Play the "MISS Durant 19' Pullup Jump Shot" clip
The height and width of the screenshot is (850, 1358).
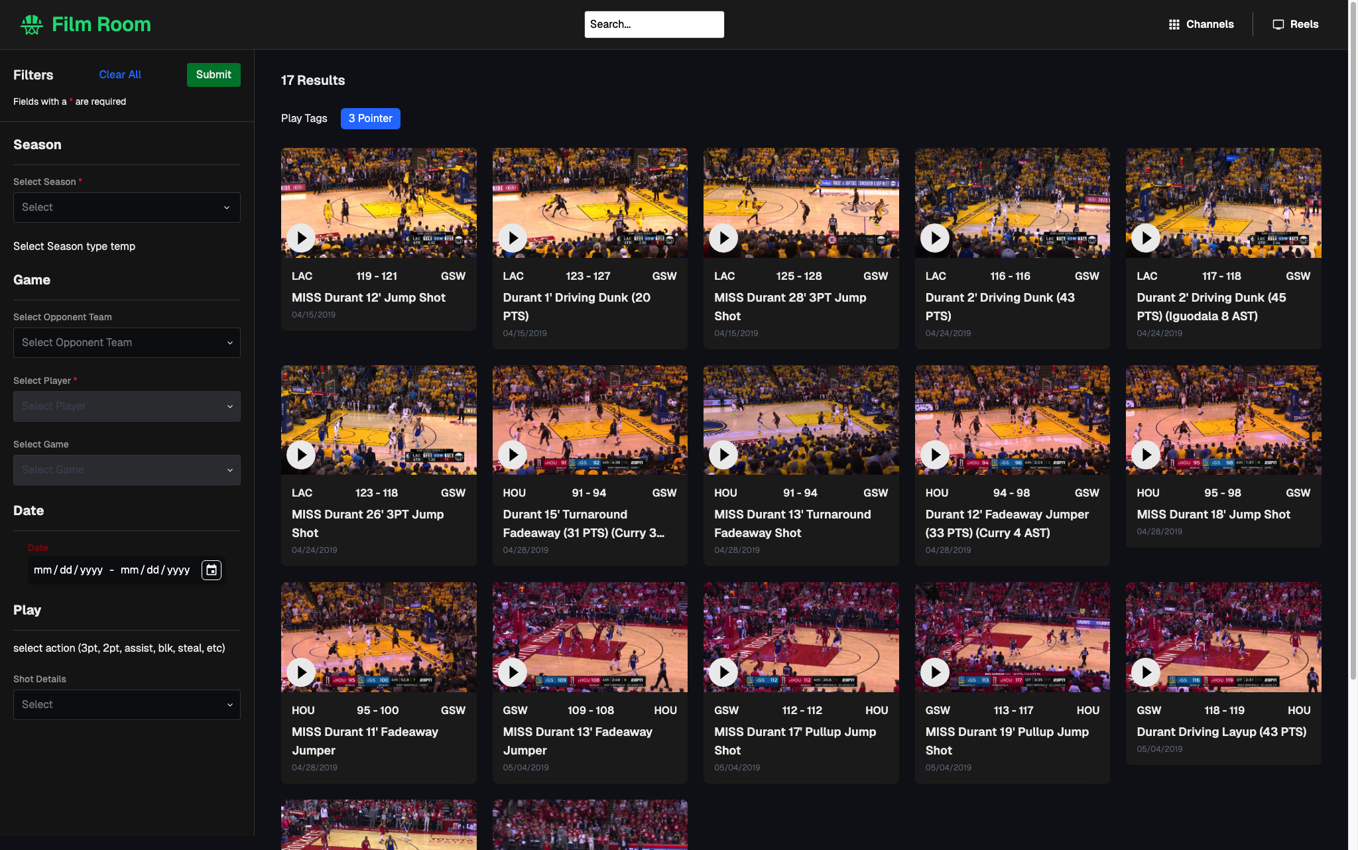click(934, 672)
